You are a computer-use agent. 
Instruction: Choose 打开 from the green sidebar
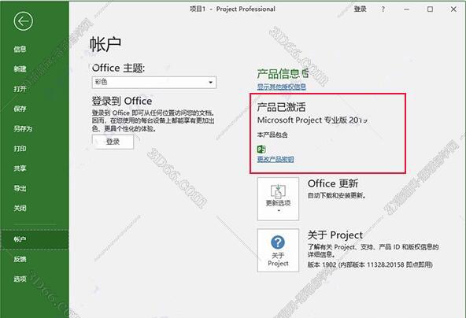click(x=20, y=89)
